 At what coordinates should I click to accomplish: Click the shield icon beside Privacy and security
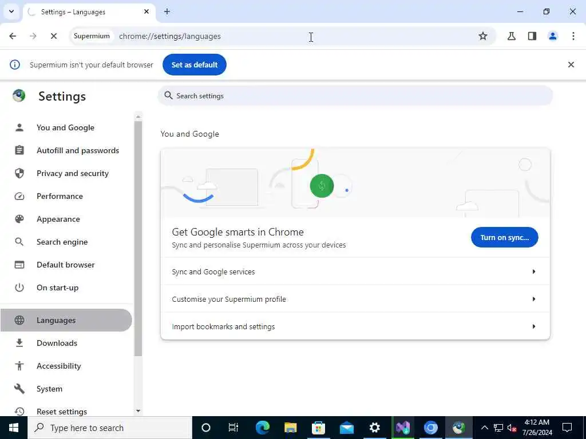[x=19, y=173]
